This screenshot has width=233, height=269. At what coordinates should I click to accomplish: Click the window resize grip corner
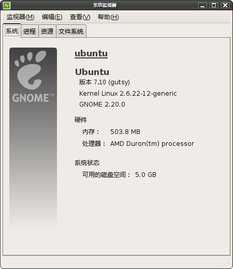(x=228, y=263)
